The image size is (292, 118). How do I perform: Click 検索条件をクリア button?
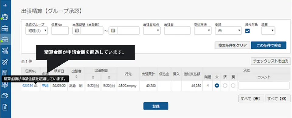pyautogui.click(x=232, y=45)
